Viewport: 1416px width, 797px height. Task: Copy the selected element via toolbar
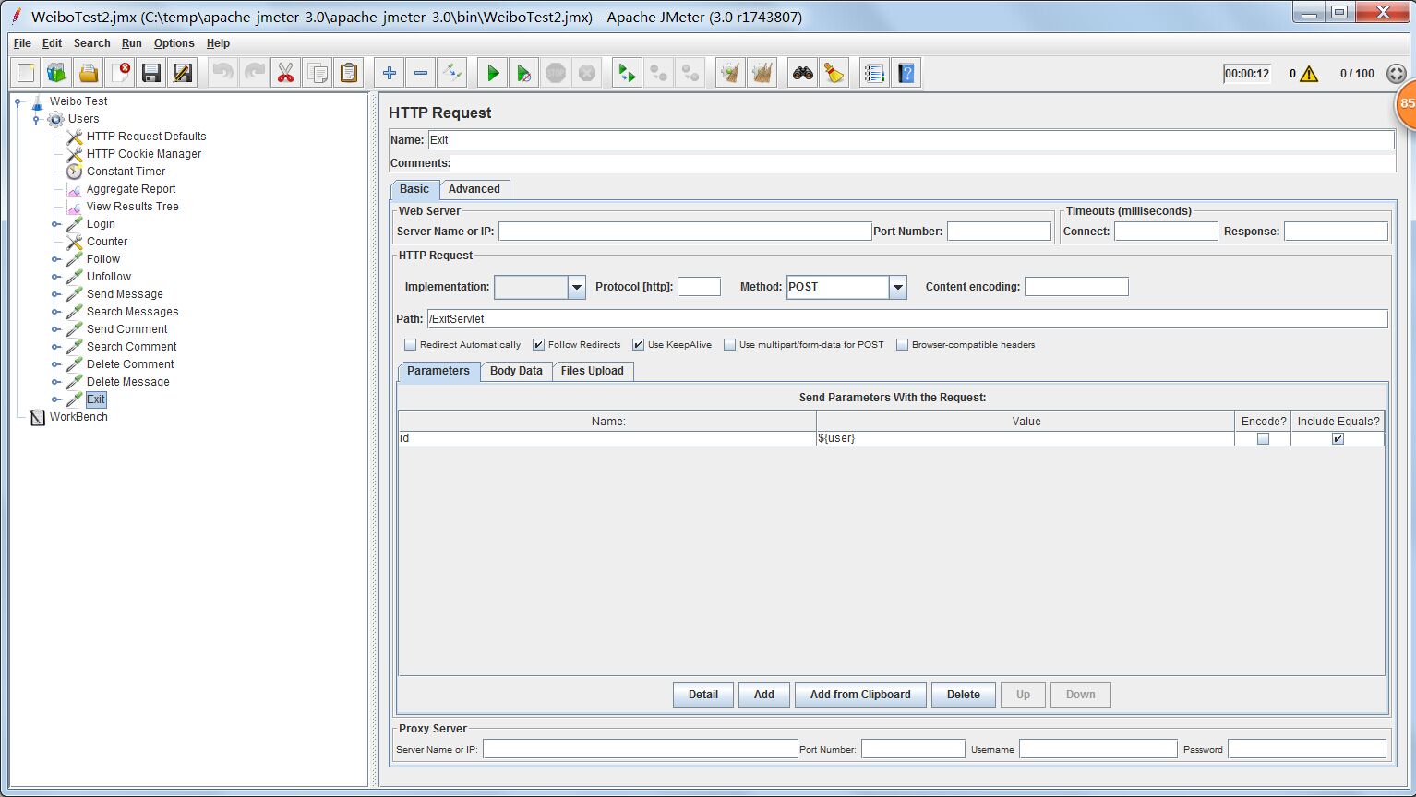coord(318,73)
